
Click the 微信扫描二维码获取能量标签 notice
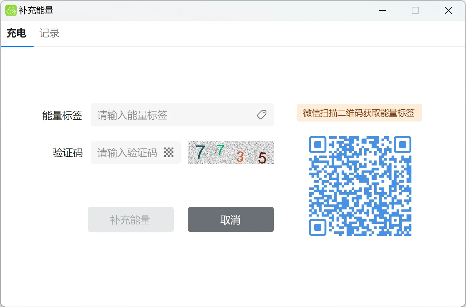pos(360,113)
